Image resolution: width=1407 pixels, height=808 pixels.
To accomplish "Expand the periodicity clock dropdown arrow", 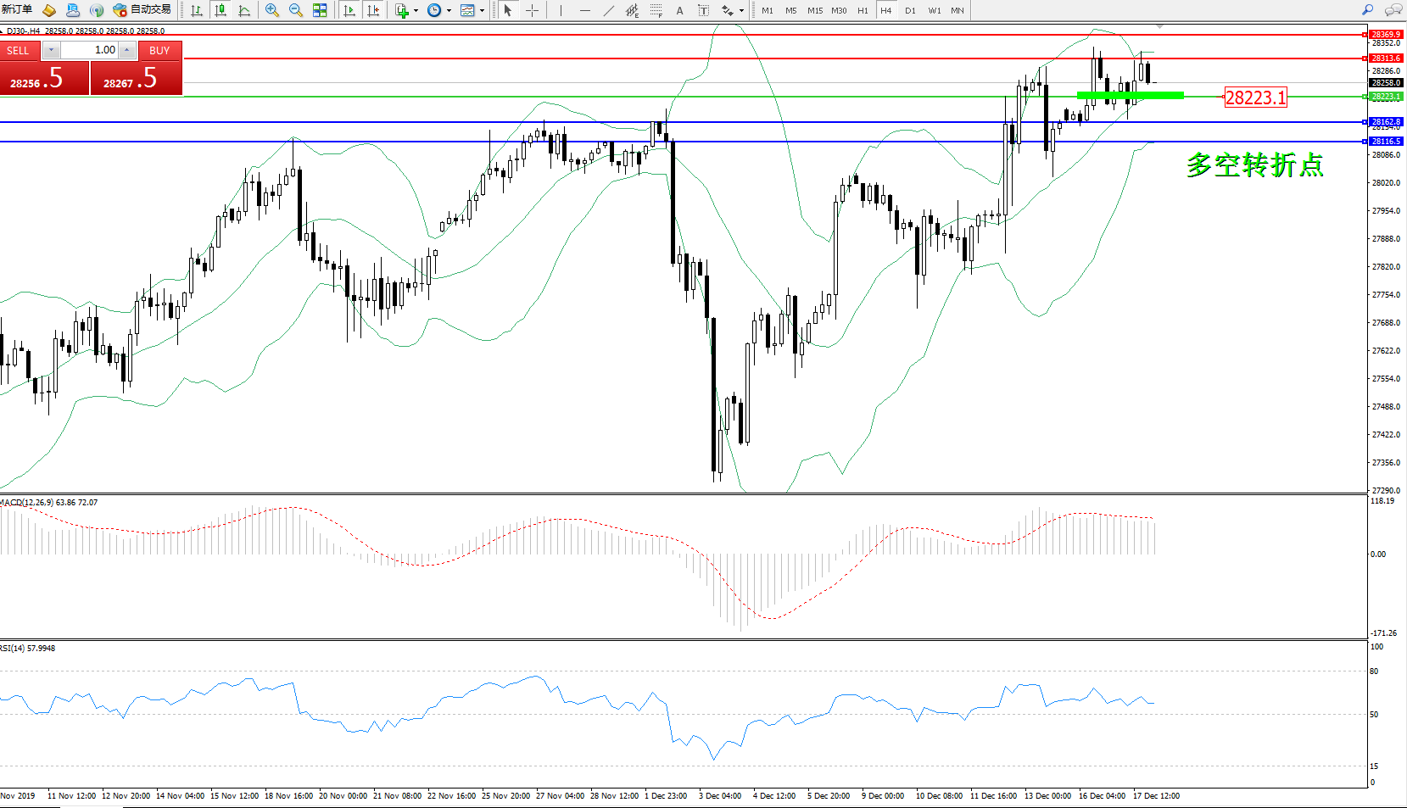I will point(449,11).
